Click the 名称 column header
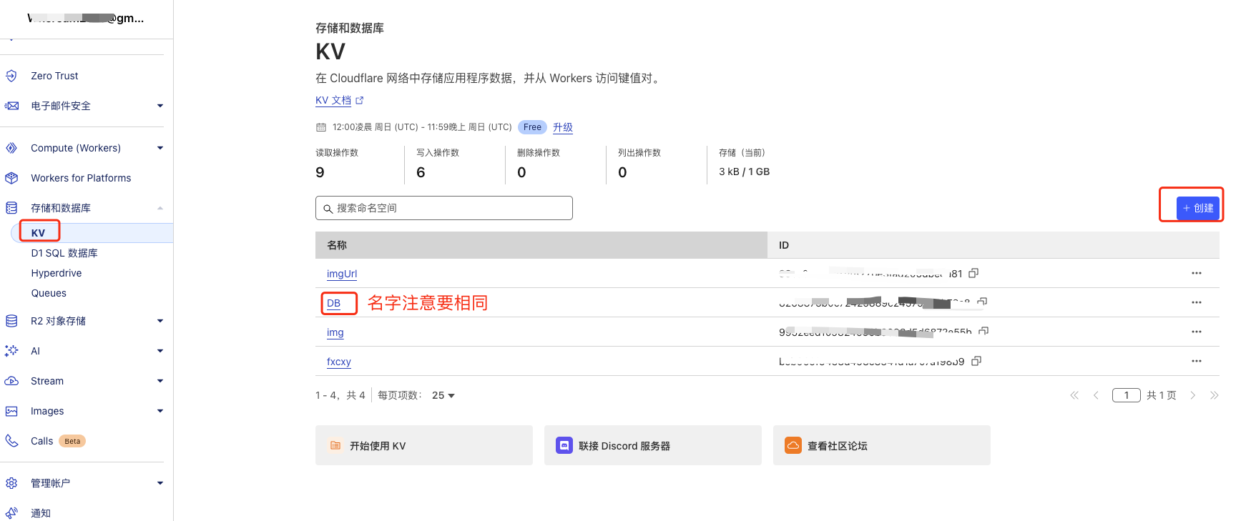The height and width of the screenshot is (521, 1251). (x=541, y=245)
